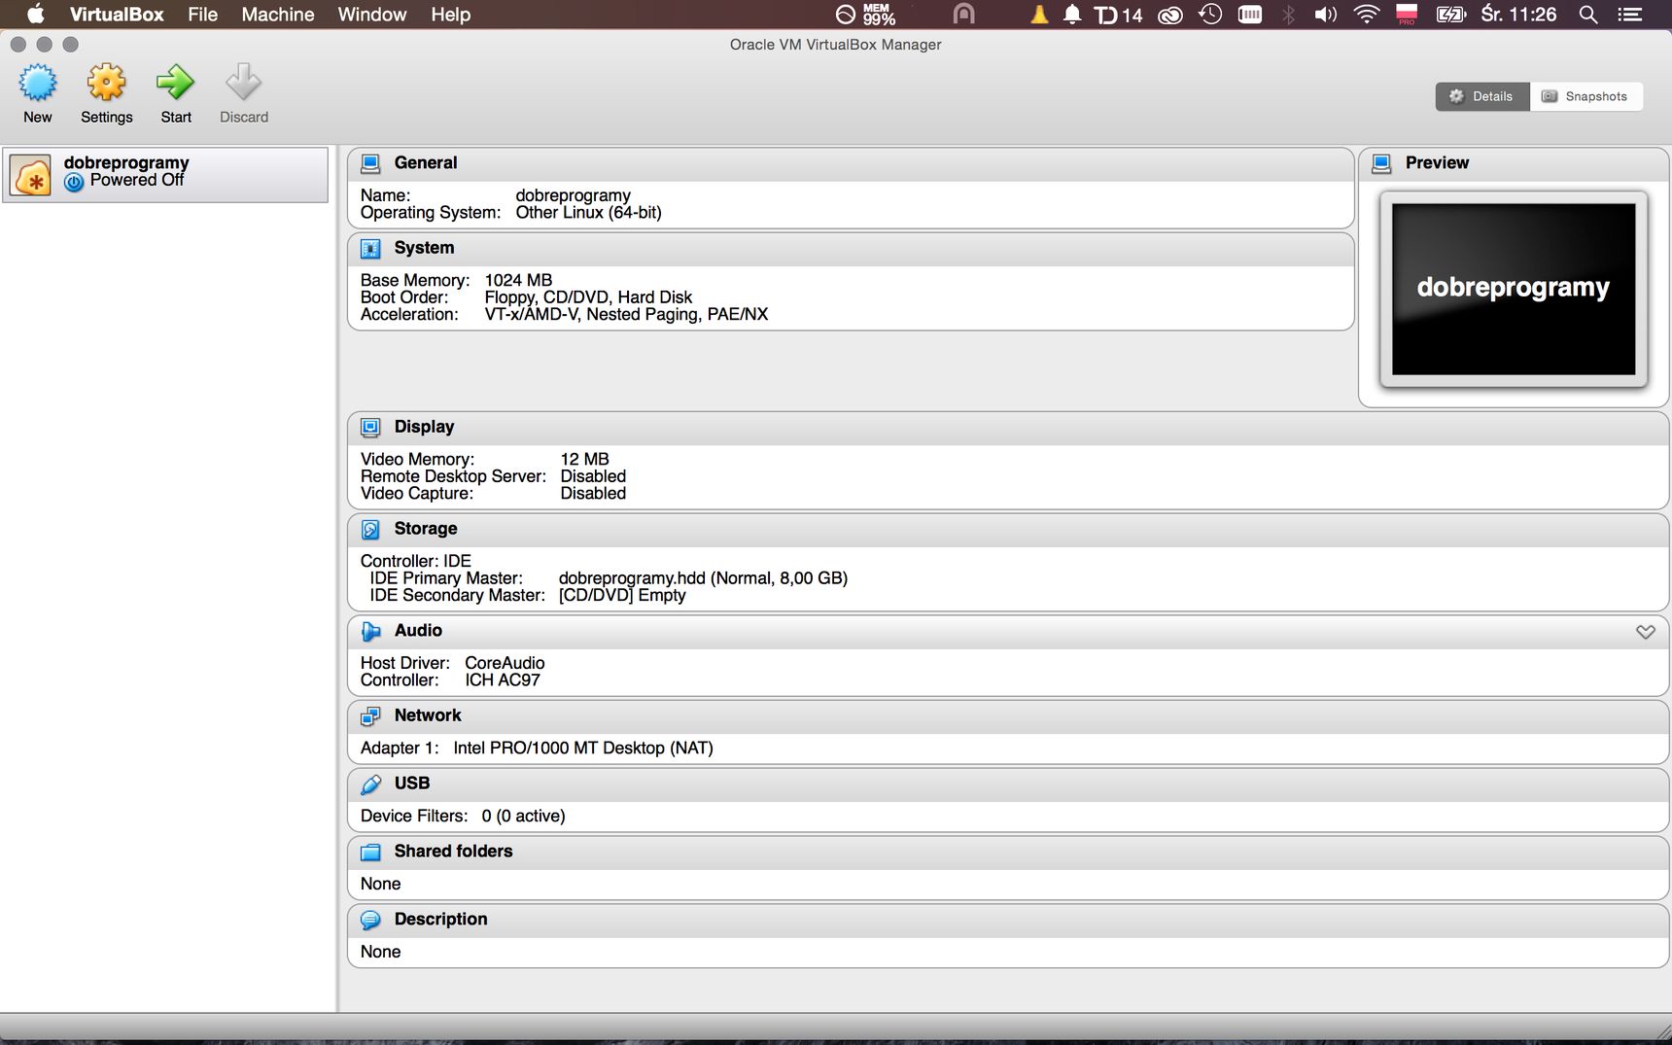Click the notification bell menu bar icon
The height and width of the screenshot is (1045, 1672).
(x=1072, y=15)
